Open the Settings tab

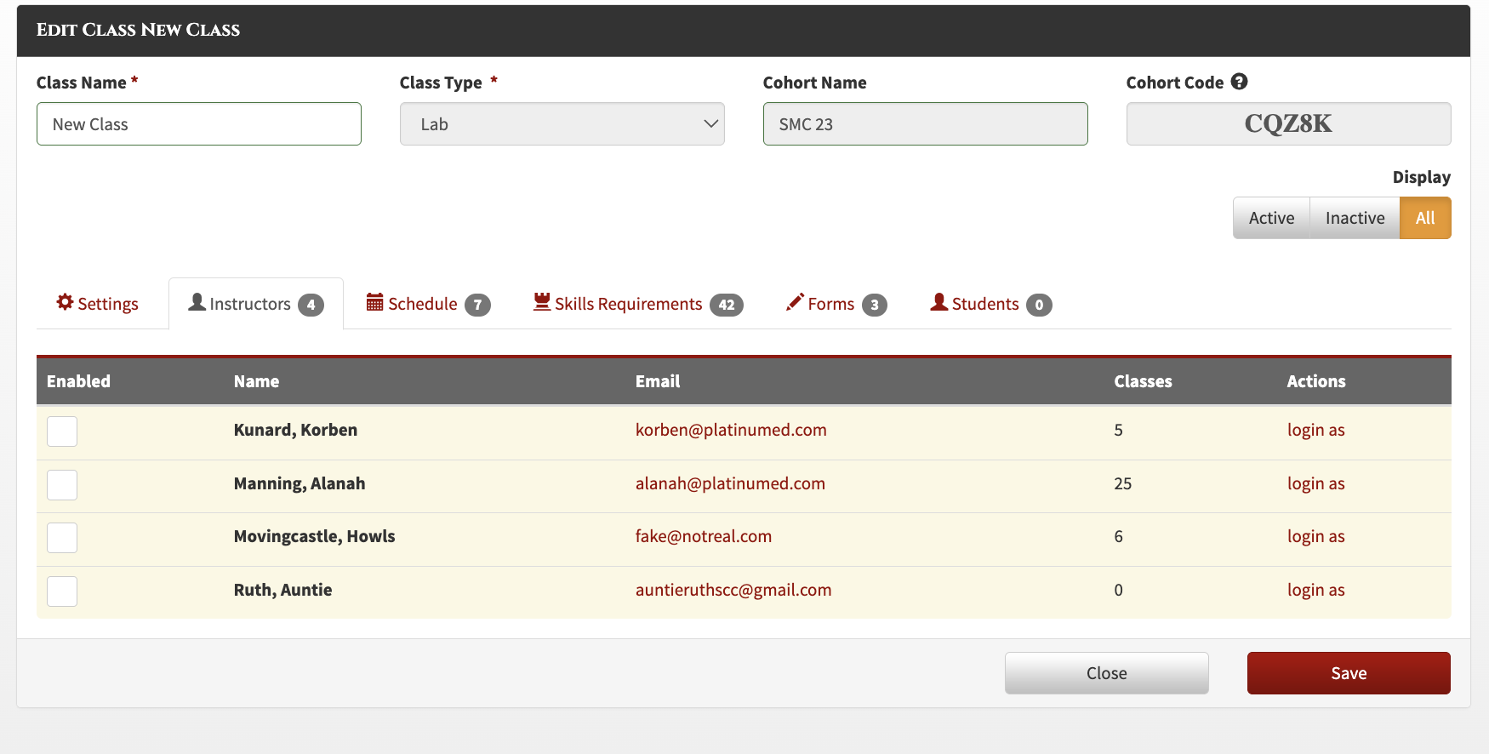[98, 304]
